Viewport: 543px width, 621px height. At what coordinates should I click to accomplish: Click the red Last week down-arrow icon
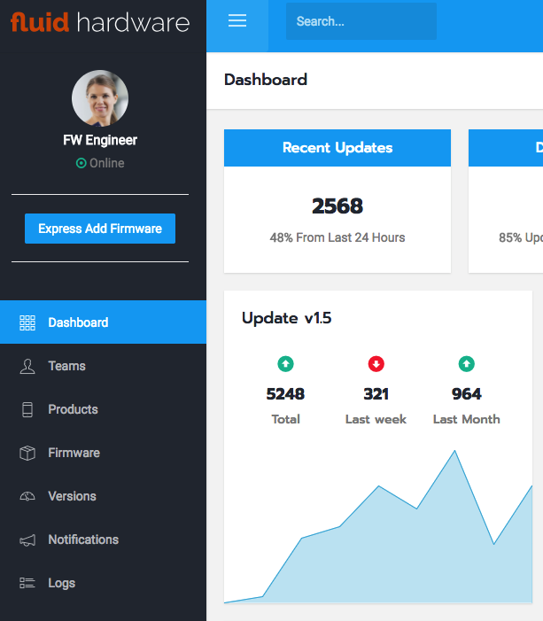pos(376,364)
